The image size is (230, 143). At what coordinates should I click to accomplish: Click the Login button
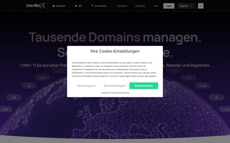click(x=169, y=6)
